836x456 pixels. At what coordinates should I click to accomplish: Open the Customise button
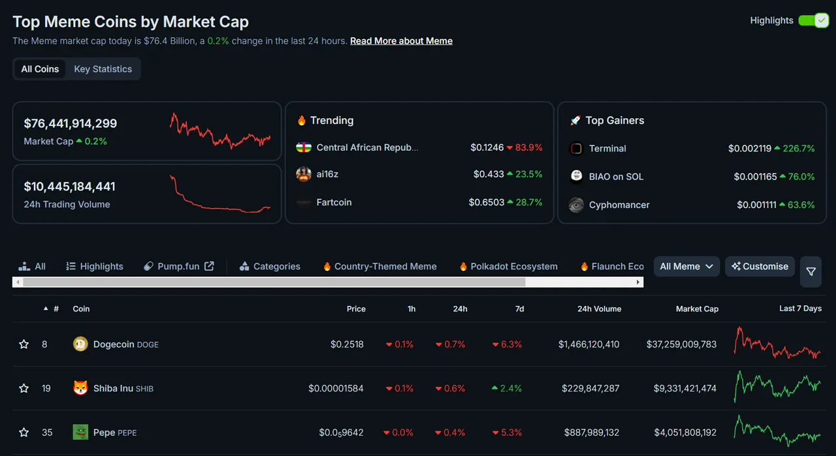click(x=760, y=266)
